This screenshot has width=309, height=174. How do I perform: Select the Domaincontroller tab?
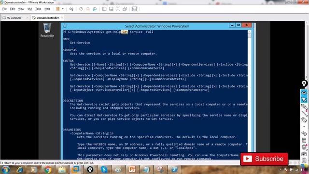point(47,18)
